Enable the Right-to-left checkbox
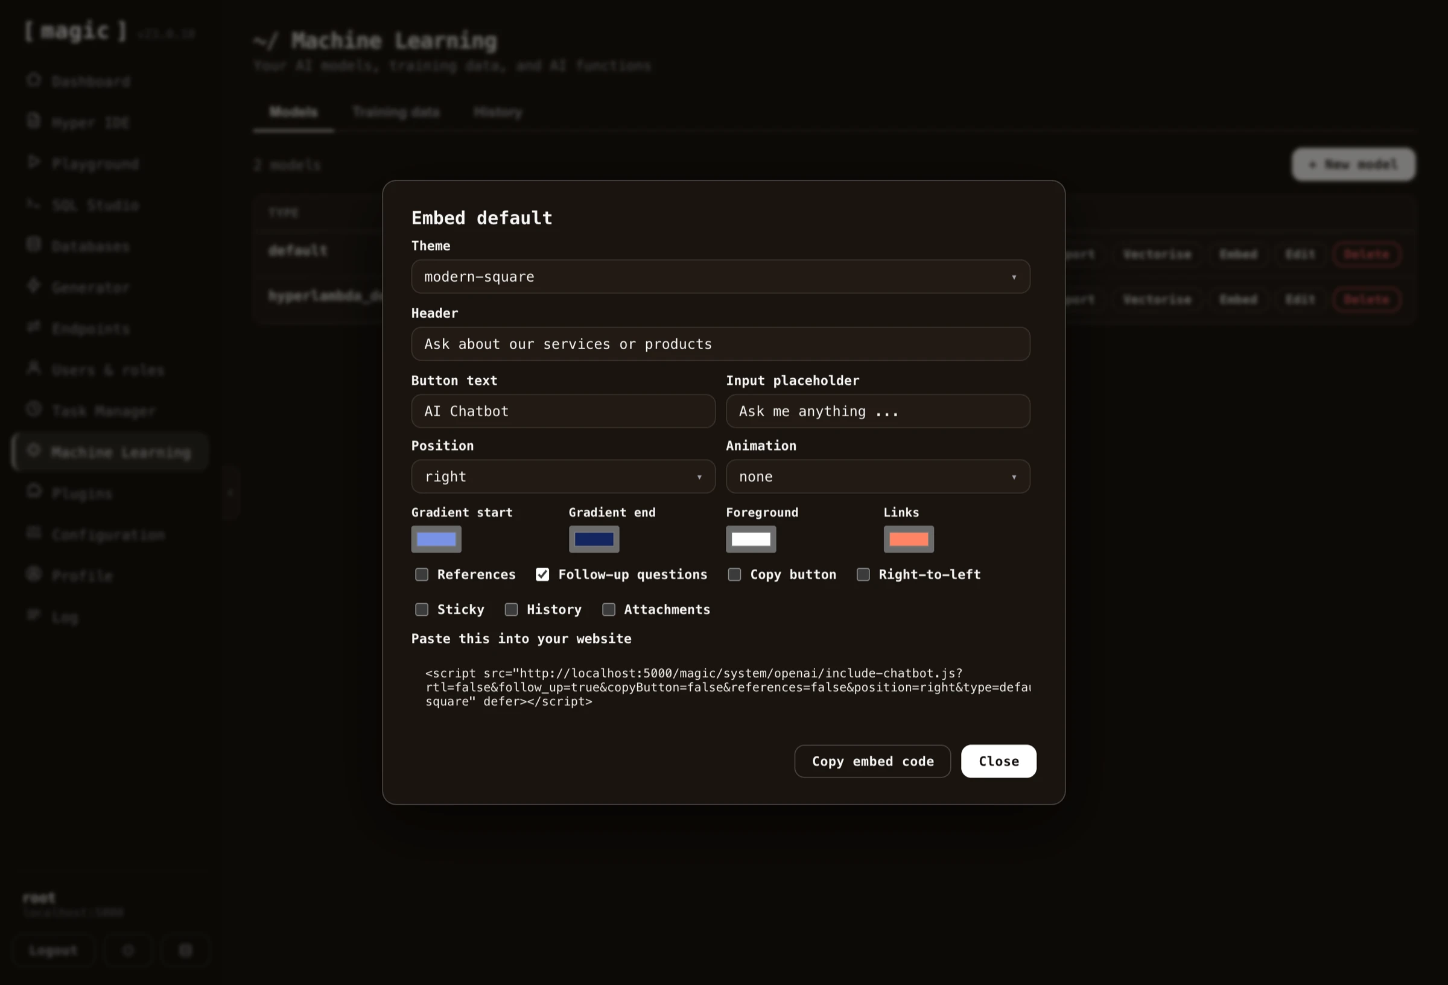The height and width of the screenshot is (985, 1448). [863, 574]
